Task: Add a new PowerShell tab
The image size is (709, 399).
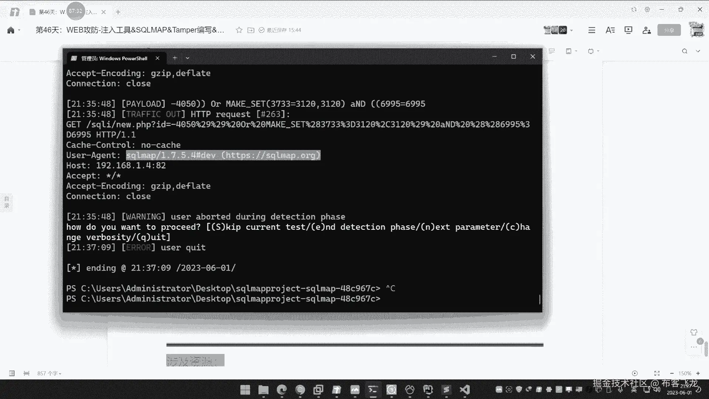Action: (175, 58)
